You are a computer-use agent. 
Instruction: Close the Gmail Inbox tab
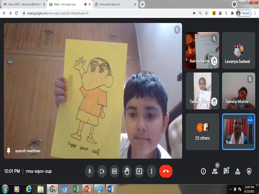coord(44,4)
